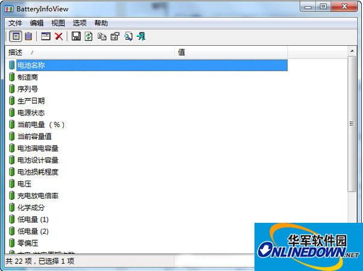This screenshot has height=271, width=363.
Task: Click battery icon beside 电池满电容量
Action: (x=12, y=148)
